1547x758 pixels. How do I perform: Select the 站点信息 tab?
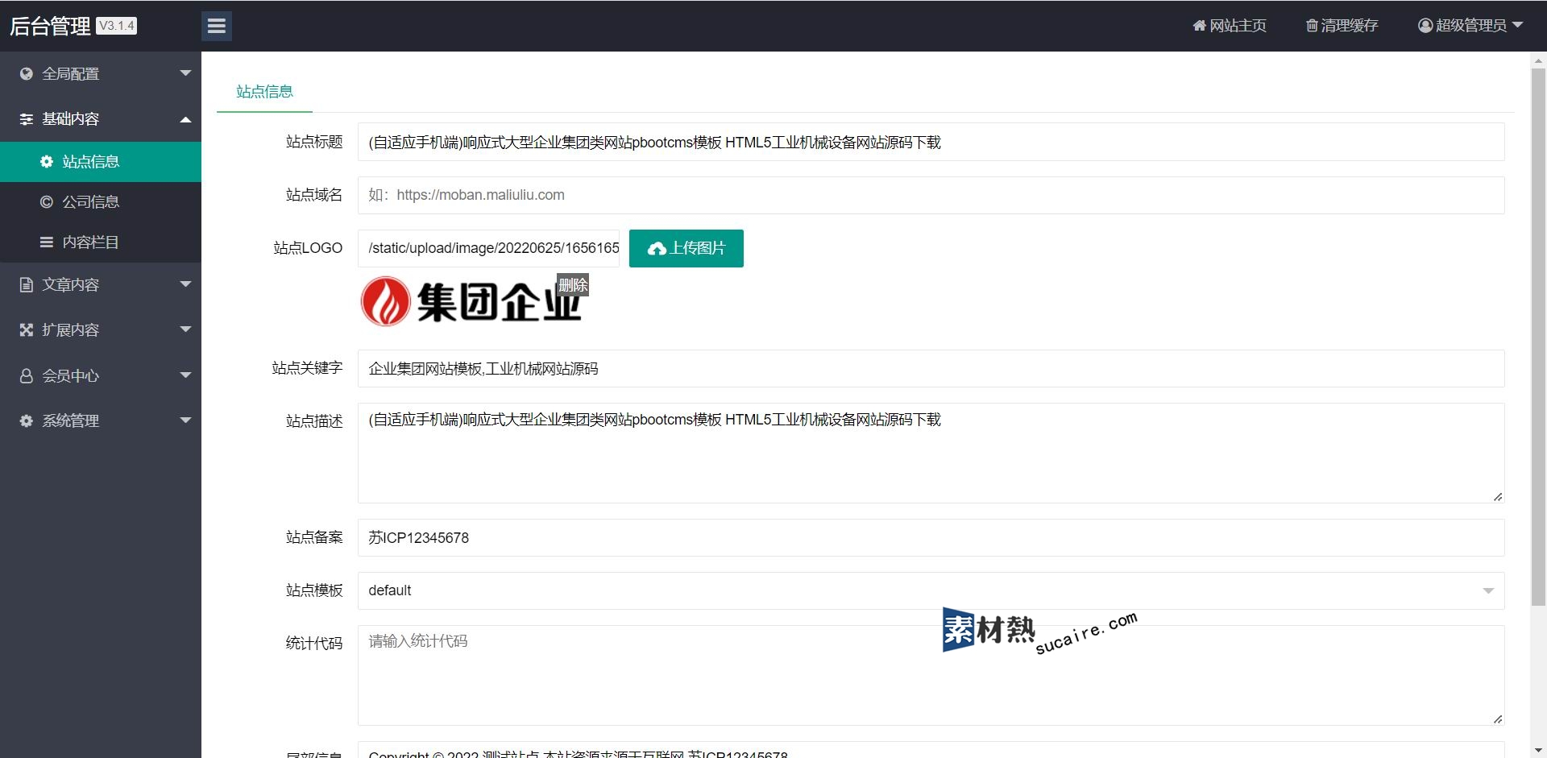pos(264,92)
